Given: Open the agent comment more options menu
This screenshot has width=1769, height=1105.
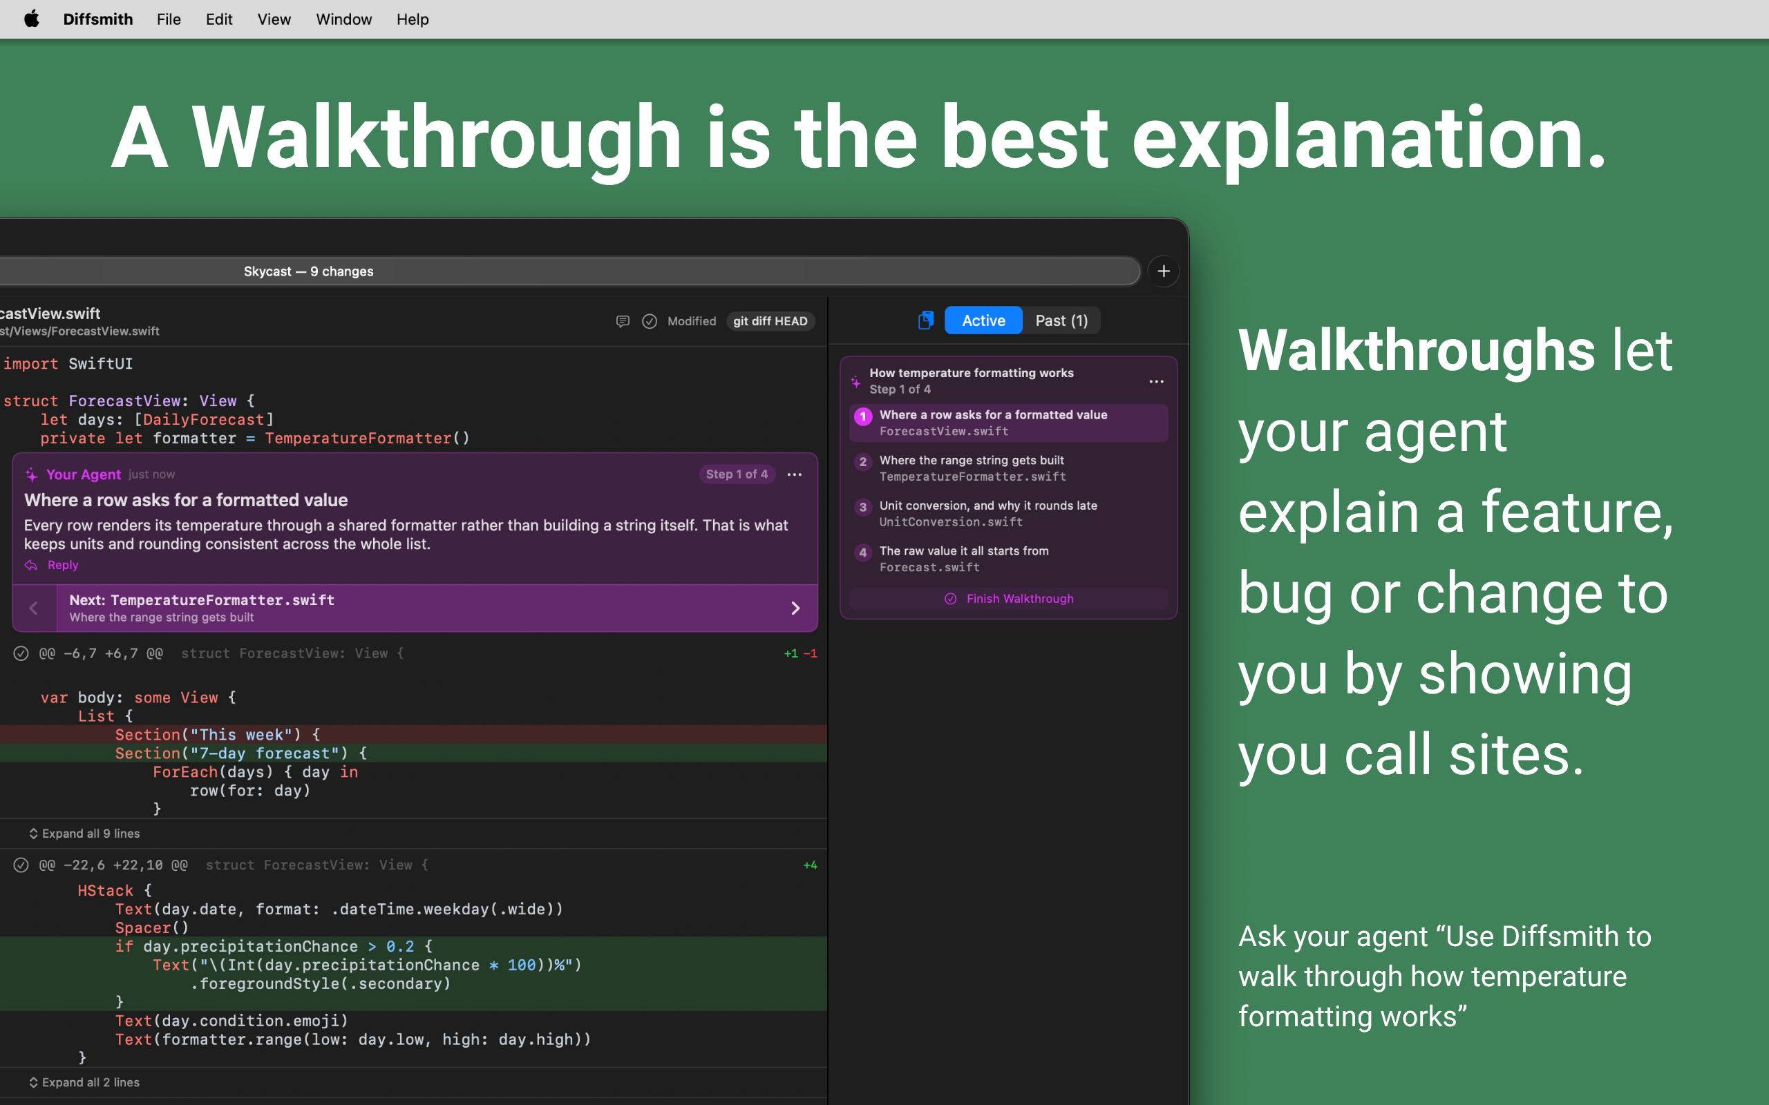Looking at the screenshot, I should coord(795,474).
